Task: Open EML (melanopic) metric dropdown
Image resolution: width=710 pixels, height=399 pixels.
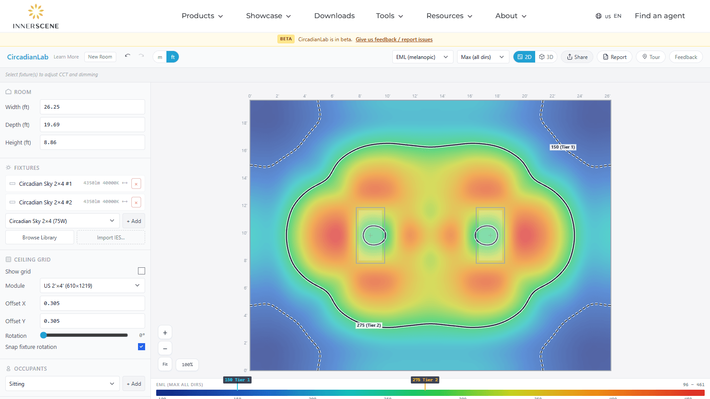Action: click(422, 57)
